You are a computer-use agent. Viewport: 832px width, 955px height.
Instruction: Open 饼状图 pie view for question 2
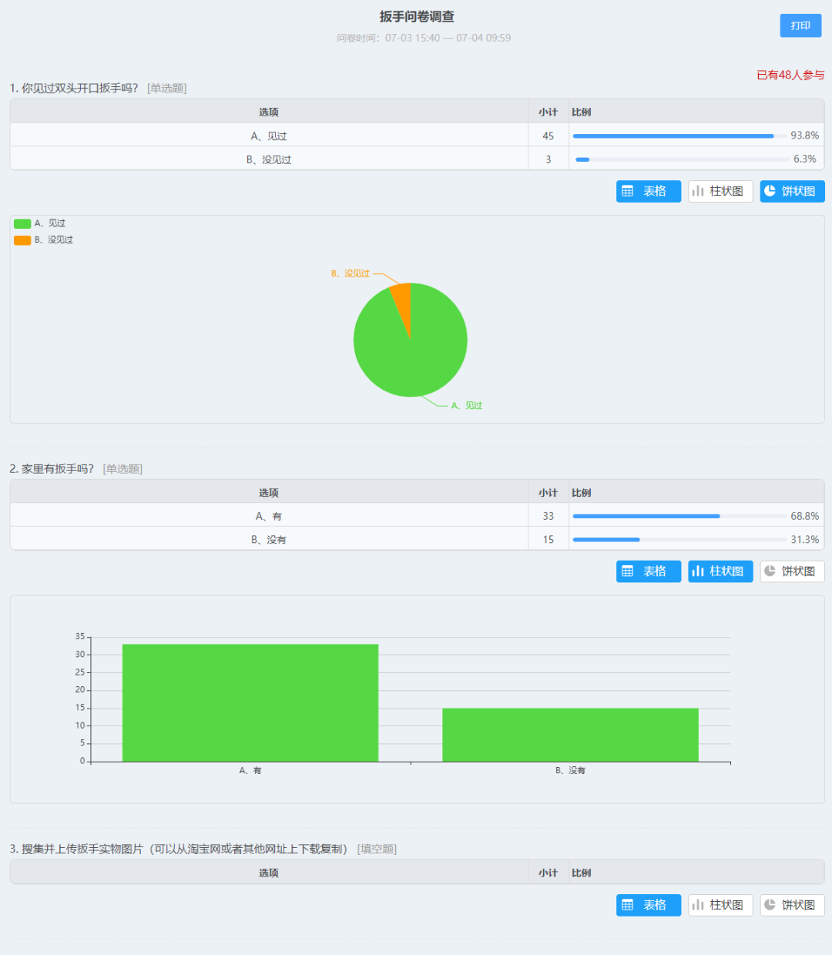[792, 571]
